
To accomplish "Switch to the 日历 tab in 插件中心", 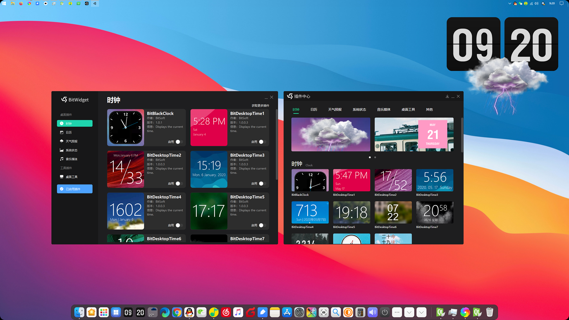I will [314, 109].
